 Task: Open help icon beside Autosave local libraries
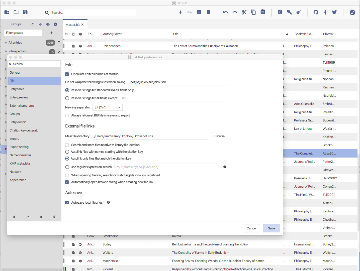coord(109,202)
